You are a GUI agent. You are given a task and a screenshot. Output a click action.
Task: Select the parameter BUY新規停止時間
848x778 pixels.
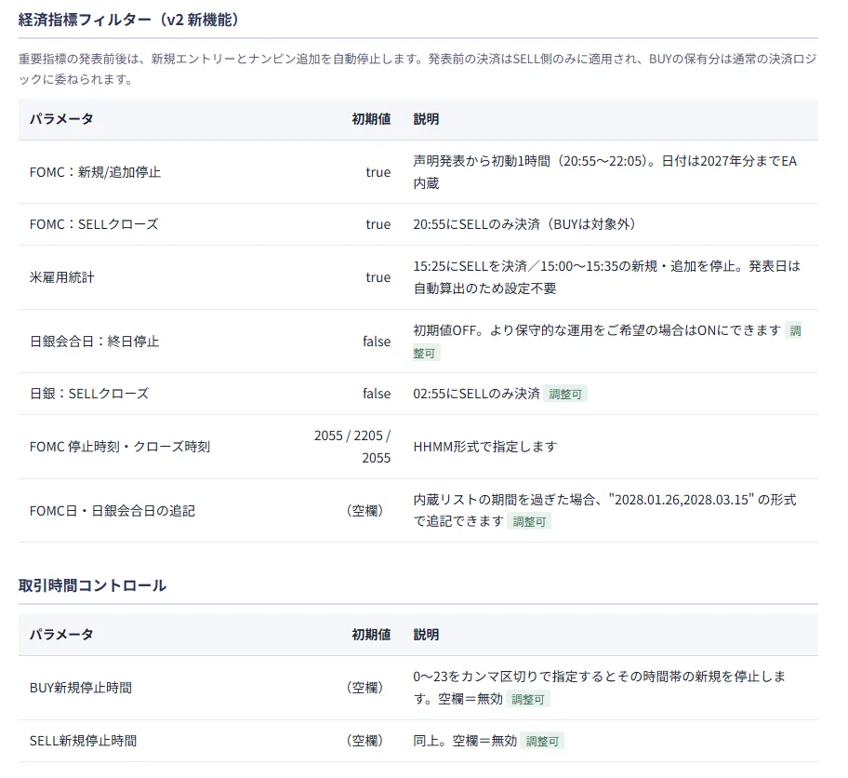81,688
